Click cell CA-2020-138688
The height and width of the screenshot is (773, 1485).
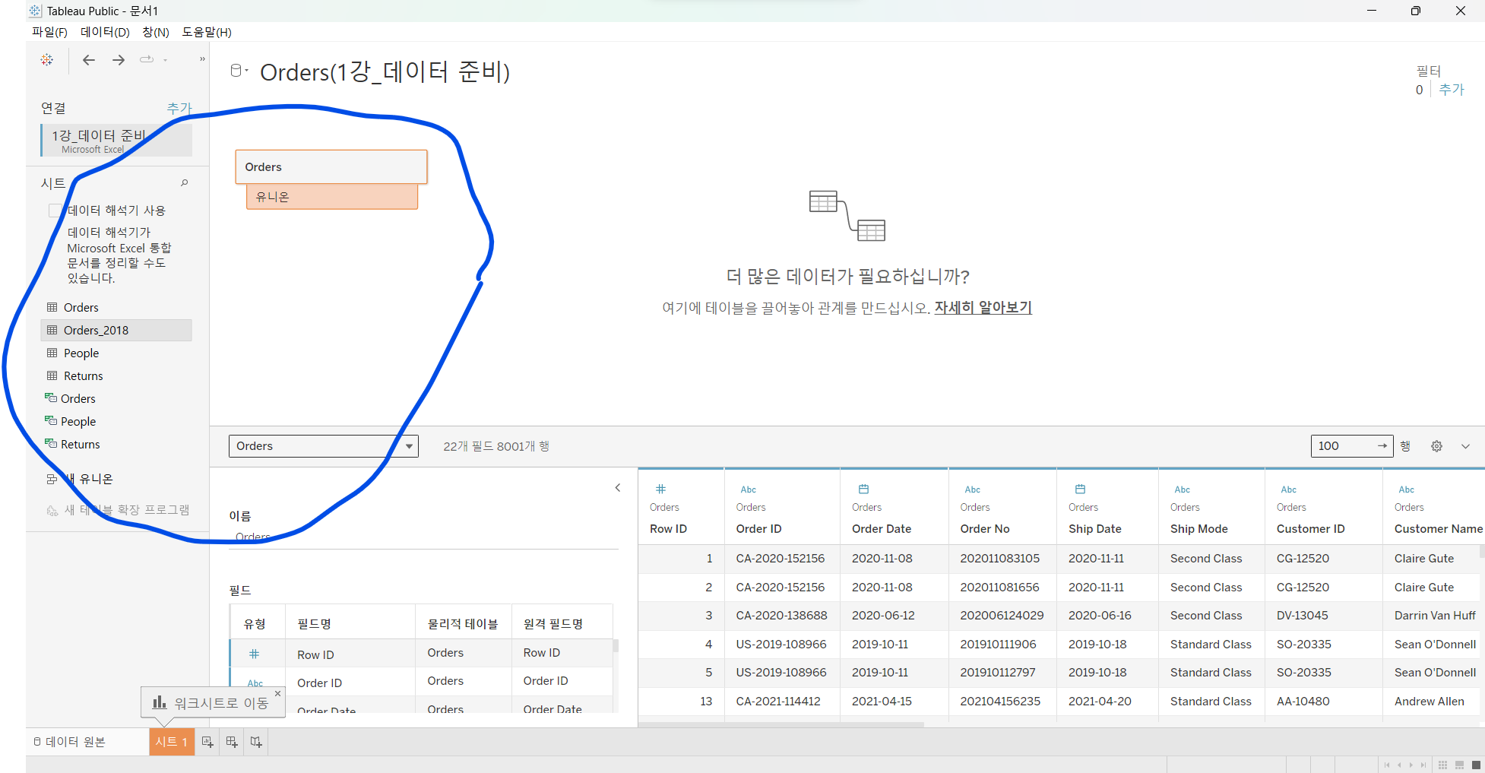[x=782, y=616]
